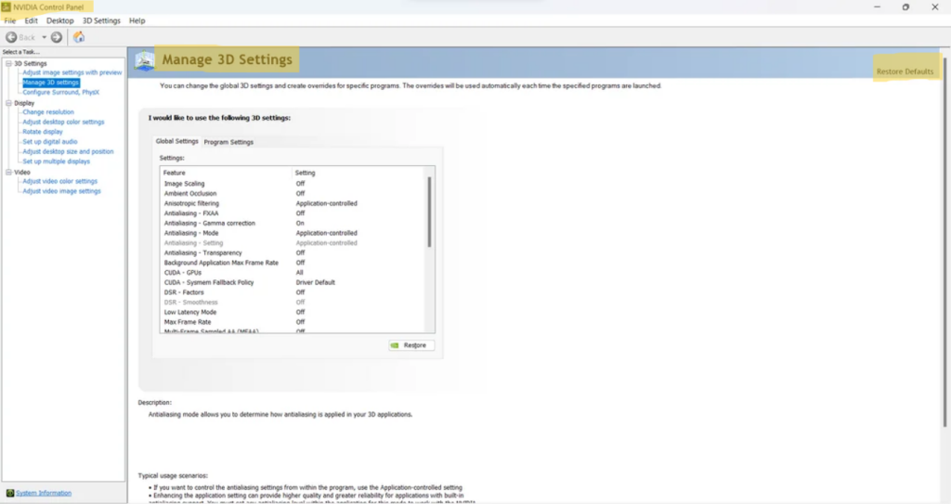Collapse the Video tree node
This screenshot has width=951, height=504.
[x=8, y=173]
